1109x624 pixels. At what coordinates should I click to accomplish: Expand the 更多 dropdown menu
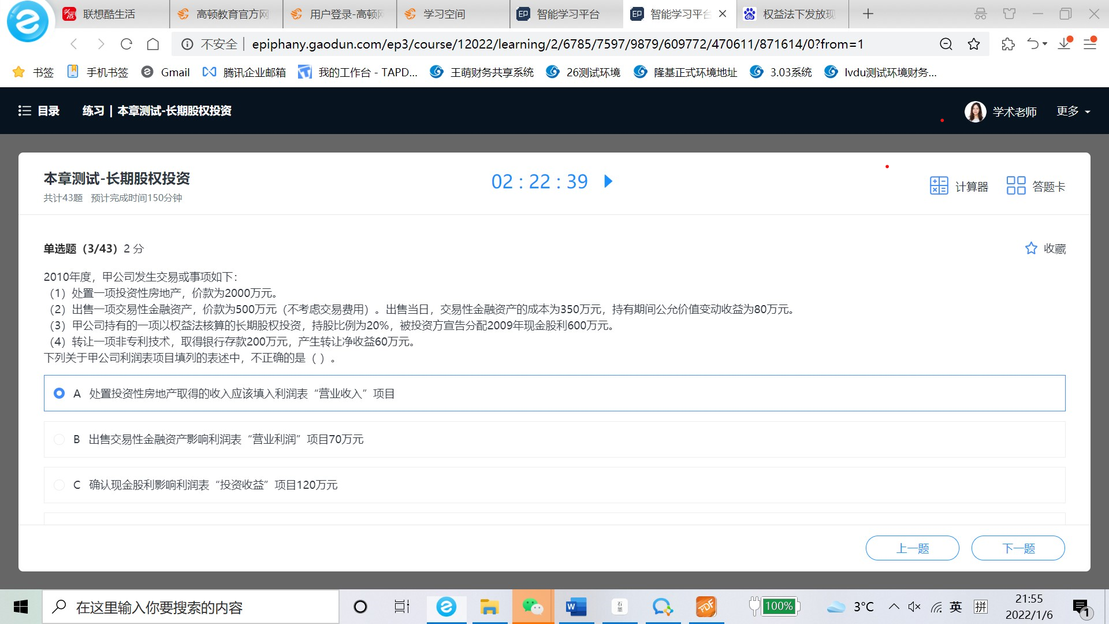coord(1073,112)
